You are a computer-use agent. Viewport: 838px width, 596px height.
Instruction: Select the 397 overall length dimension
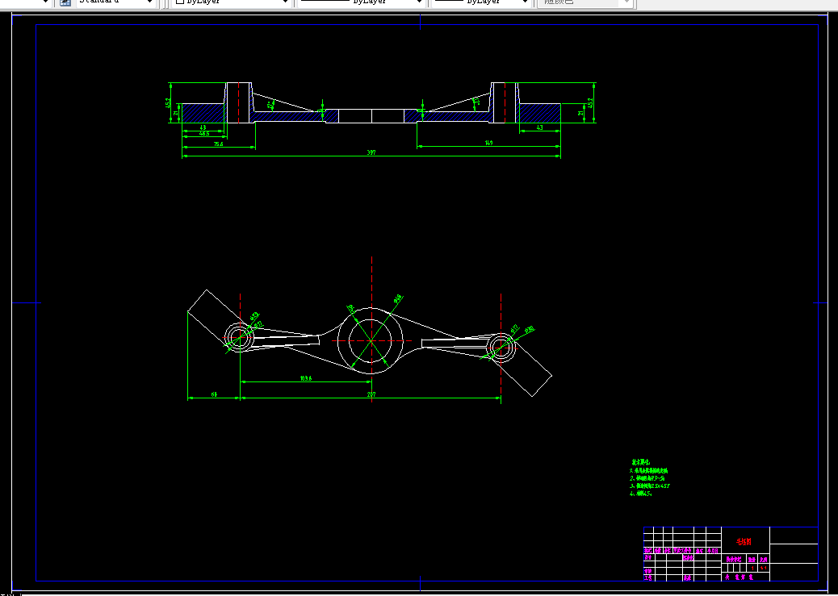coord(371,152)
